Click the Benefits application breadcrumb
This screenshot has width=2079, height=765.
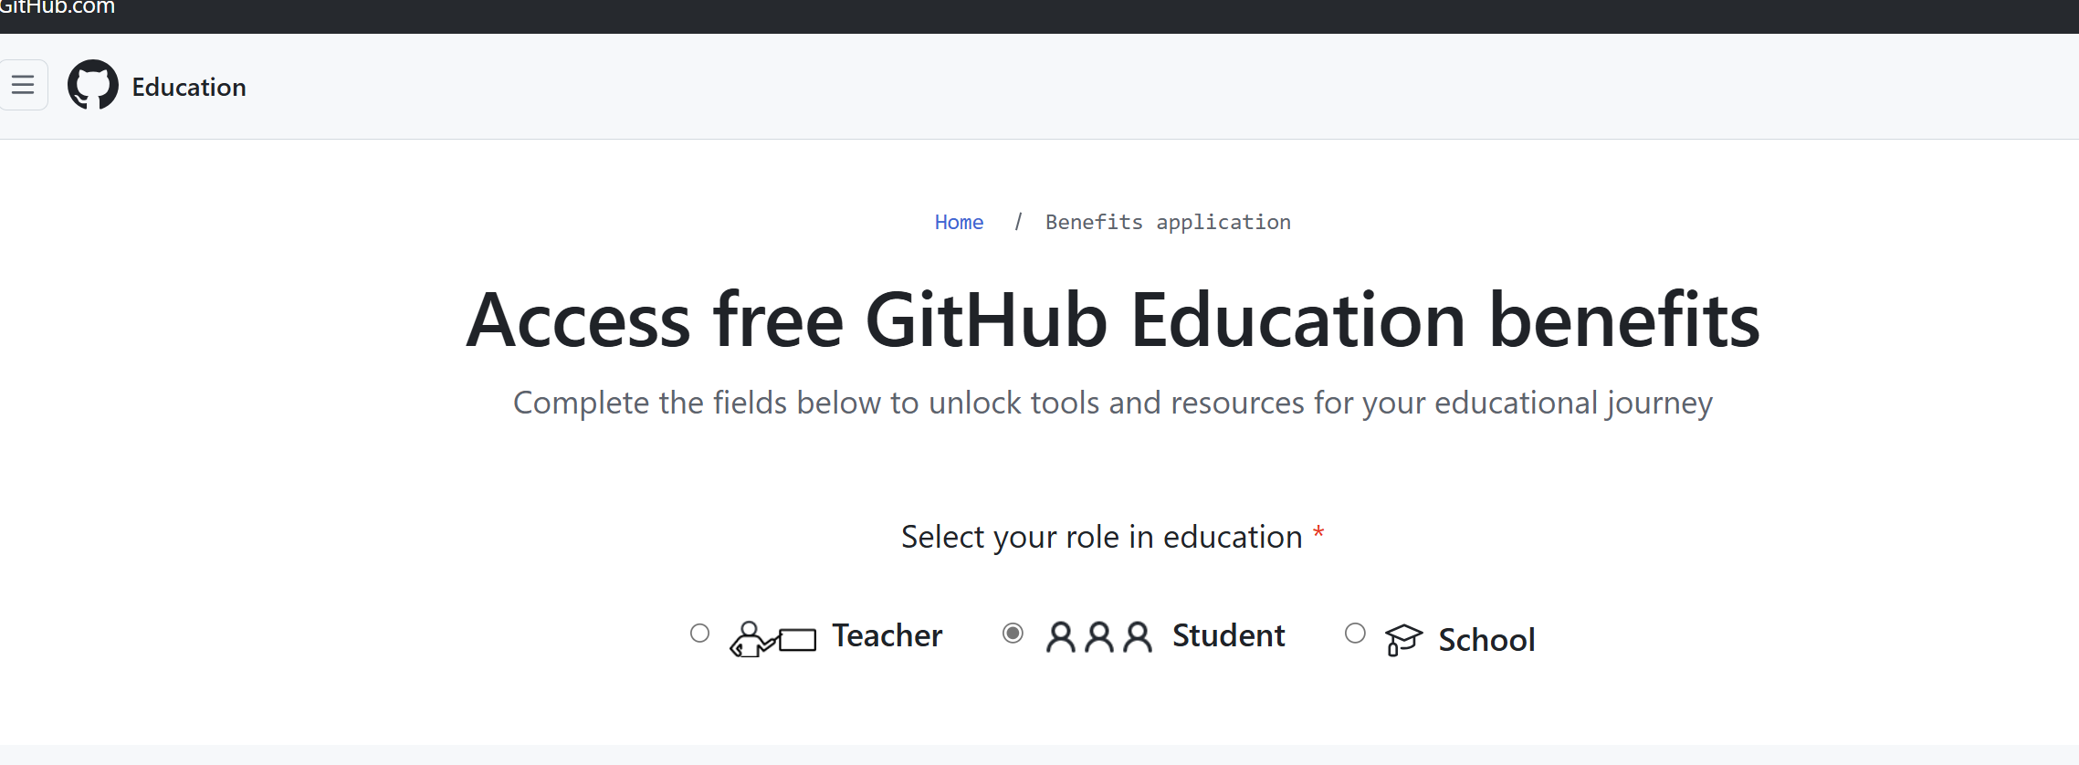pyautogui.click(x=1168, y=222)
